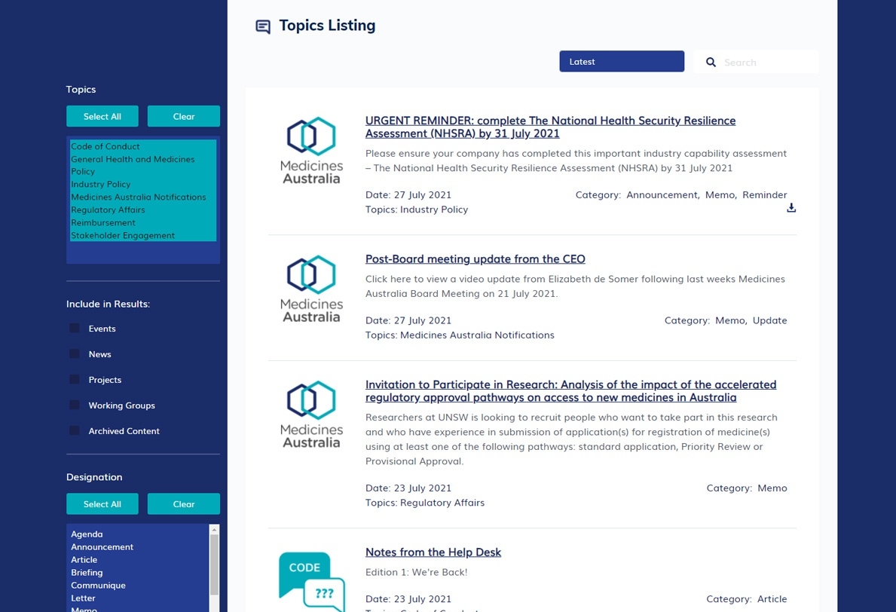Select Agenda designation
The height and width of the screenshot is (612, 896).
[x=139, y=534]
